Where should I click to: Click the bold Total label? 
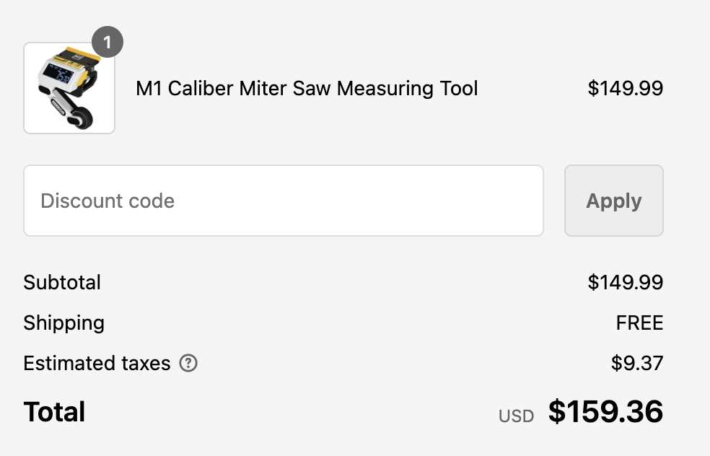tap(54, 412)
